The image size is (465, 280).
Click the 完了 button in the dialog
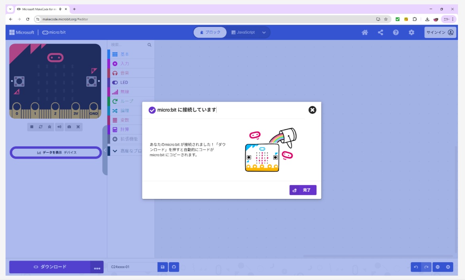(303, 190)
